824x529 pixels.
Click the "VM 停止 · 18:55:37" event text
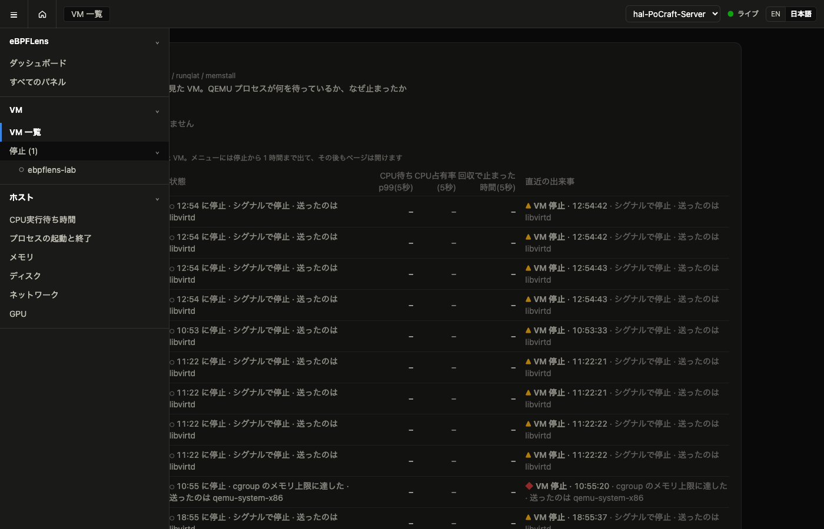[570, 517]
